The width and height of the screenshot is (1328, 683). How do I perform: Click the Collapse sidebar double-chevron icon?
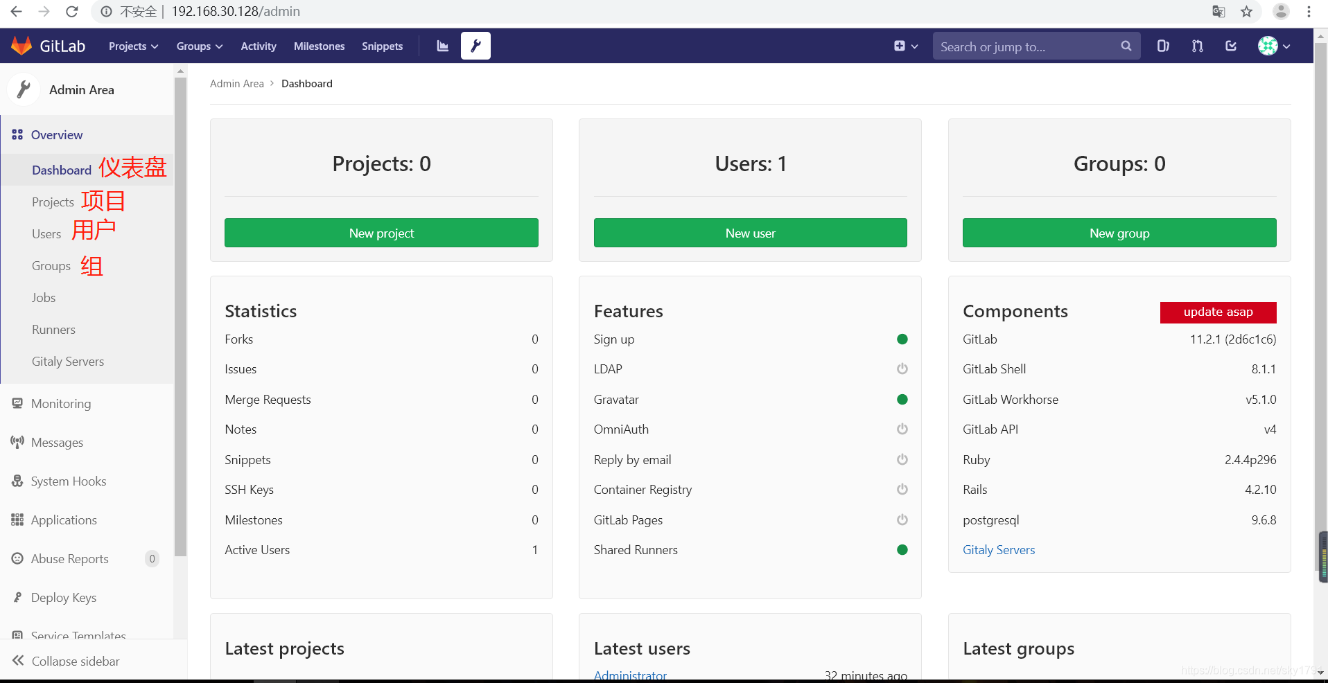[x=18, y=660]
